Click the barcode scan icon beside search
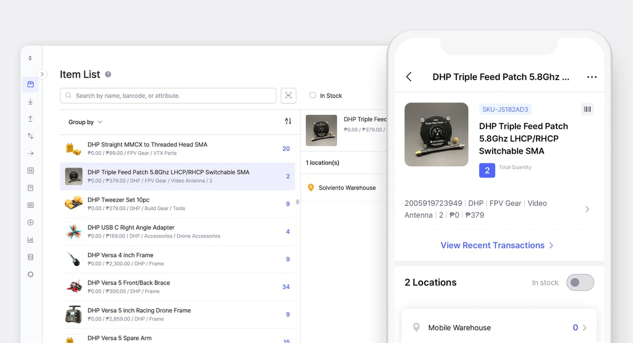Viewport: 633px width, 343px height. tap(289, 95)
